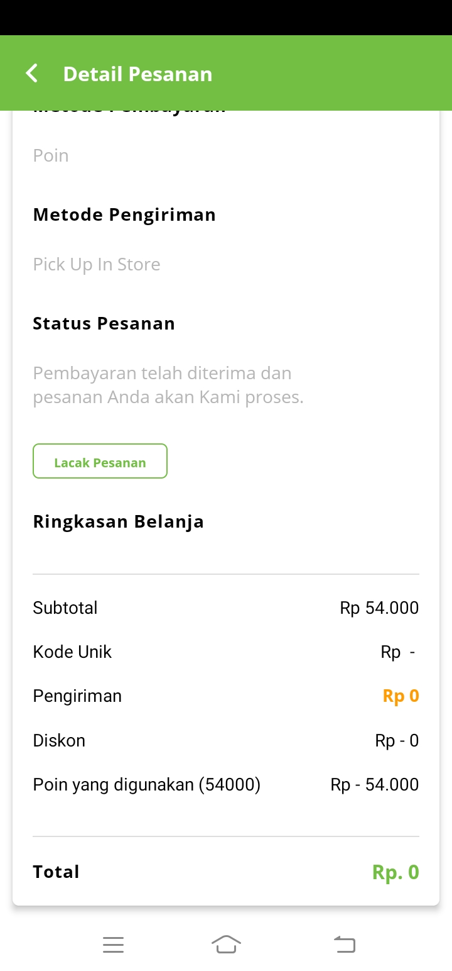
Task: Click the Subtotal amount Rp 54.000
Action: pyautogui.click(x=379, y=608)
